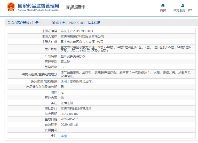Select approval date 2023-04-06
This screenshot has width=198, height=143.
tap(69, 114)
